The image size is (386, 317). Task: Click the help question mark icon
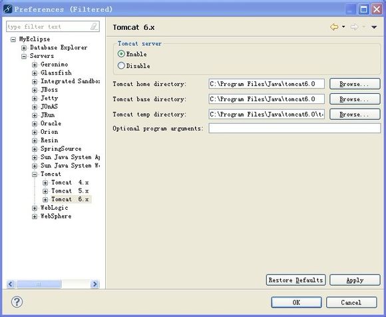(17, 302)
